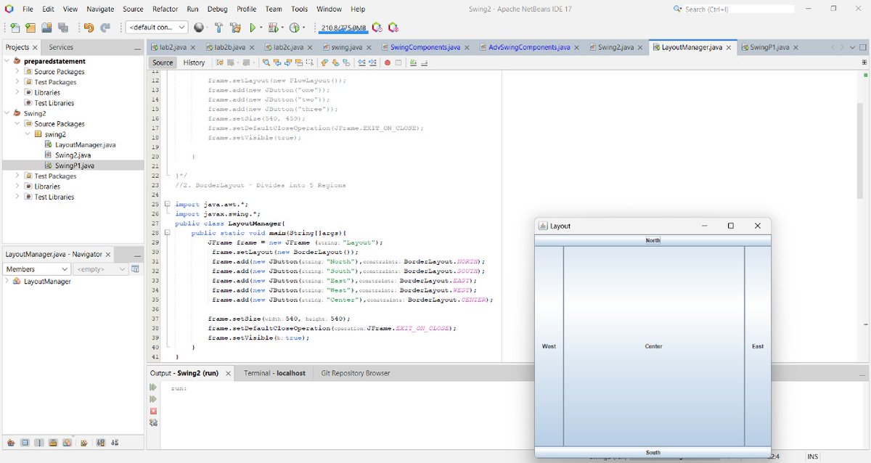Click the Rerun double-arrow icon in Output
This screenshot has width=871, height=463.
[x=153, y=388]
